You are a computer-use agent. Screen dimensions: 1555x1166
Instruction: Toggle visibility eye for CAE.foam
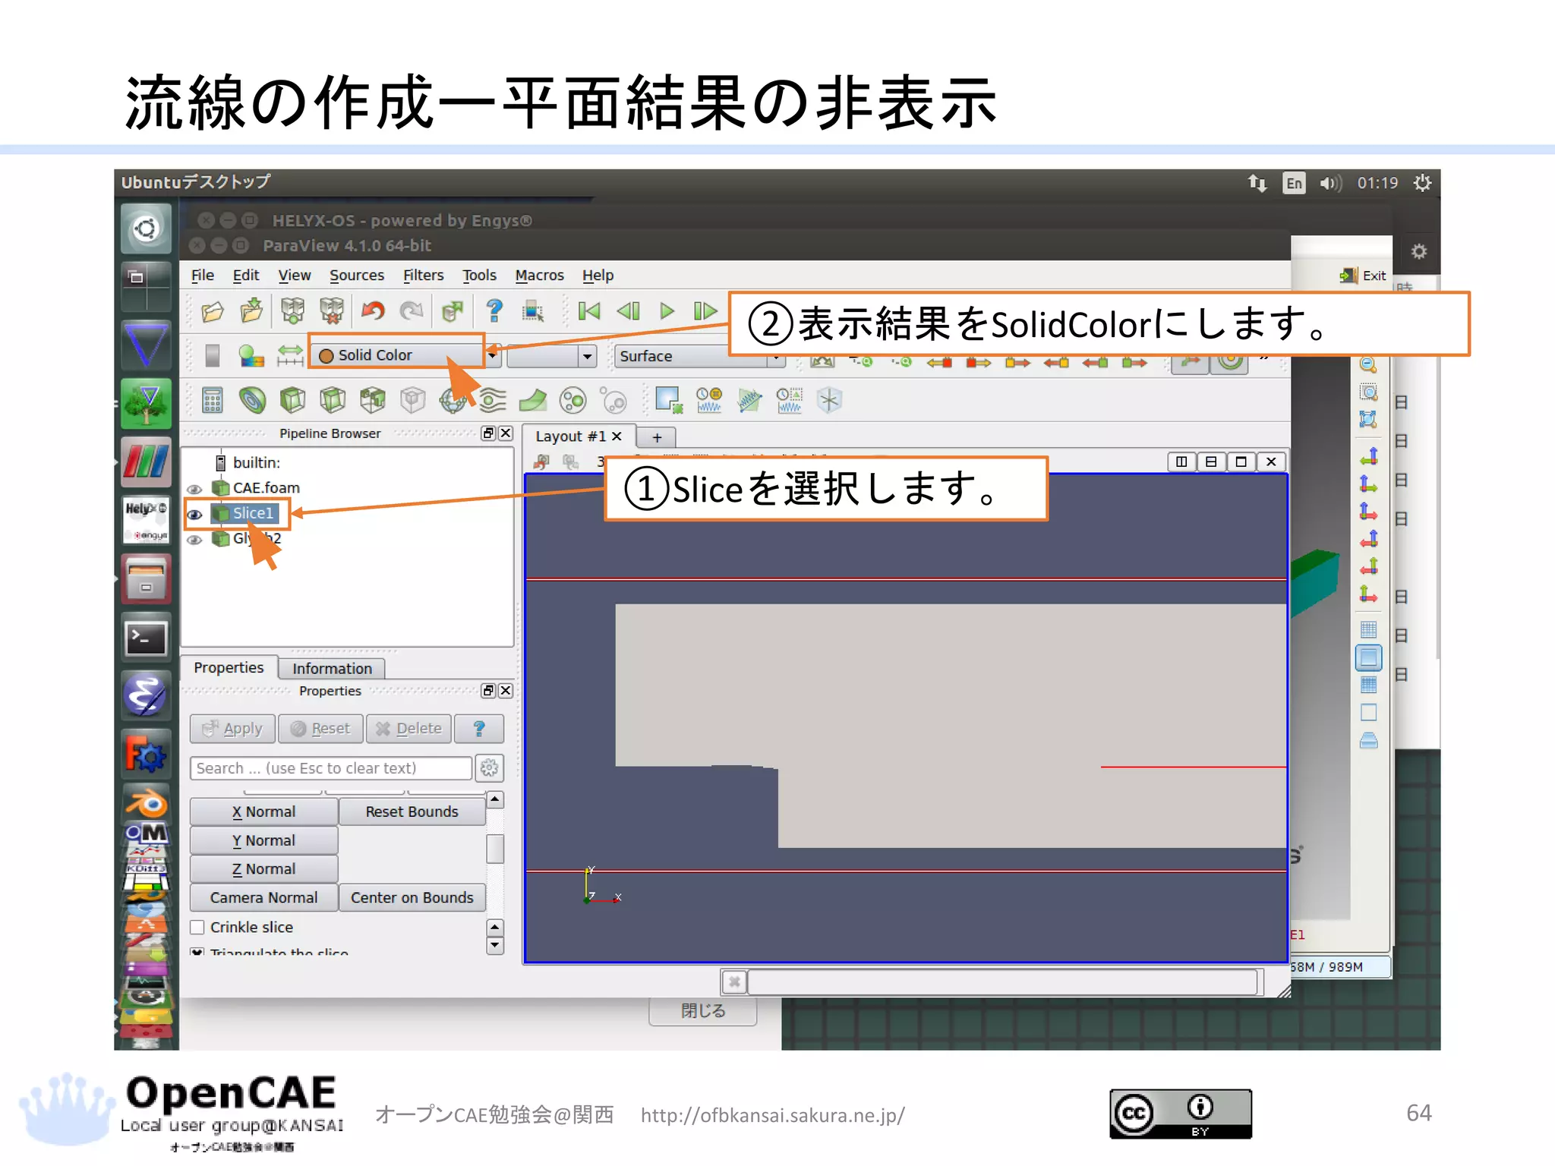(x=195, y=489)
